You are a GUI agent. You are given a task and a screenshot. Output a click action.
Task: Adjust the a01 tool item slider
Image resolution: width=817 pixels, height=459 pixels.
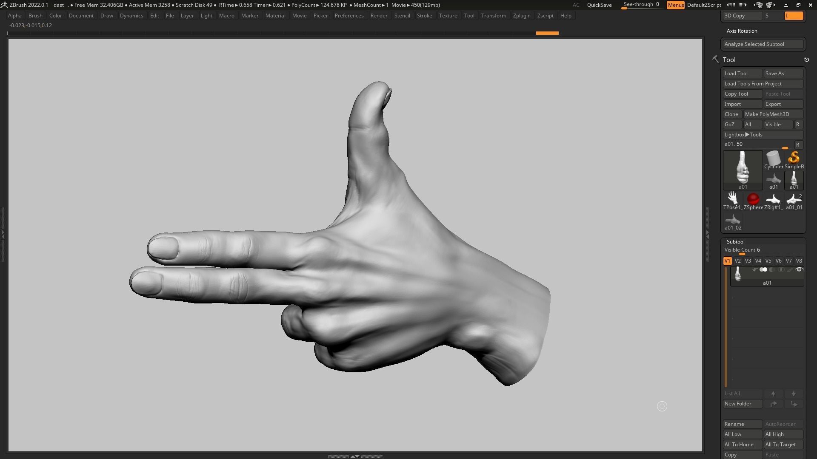[x=757, y=145]
